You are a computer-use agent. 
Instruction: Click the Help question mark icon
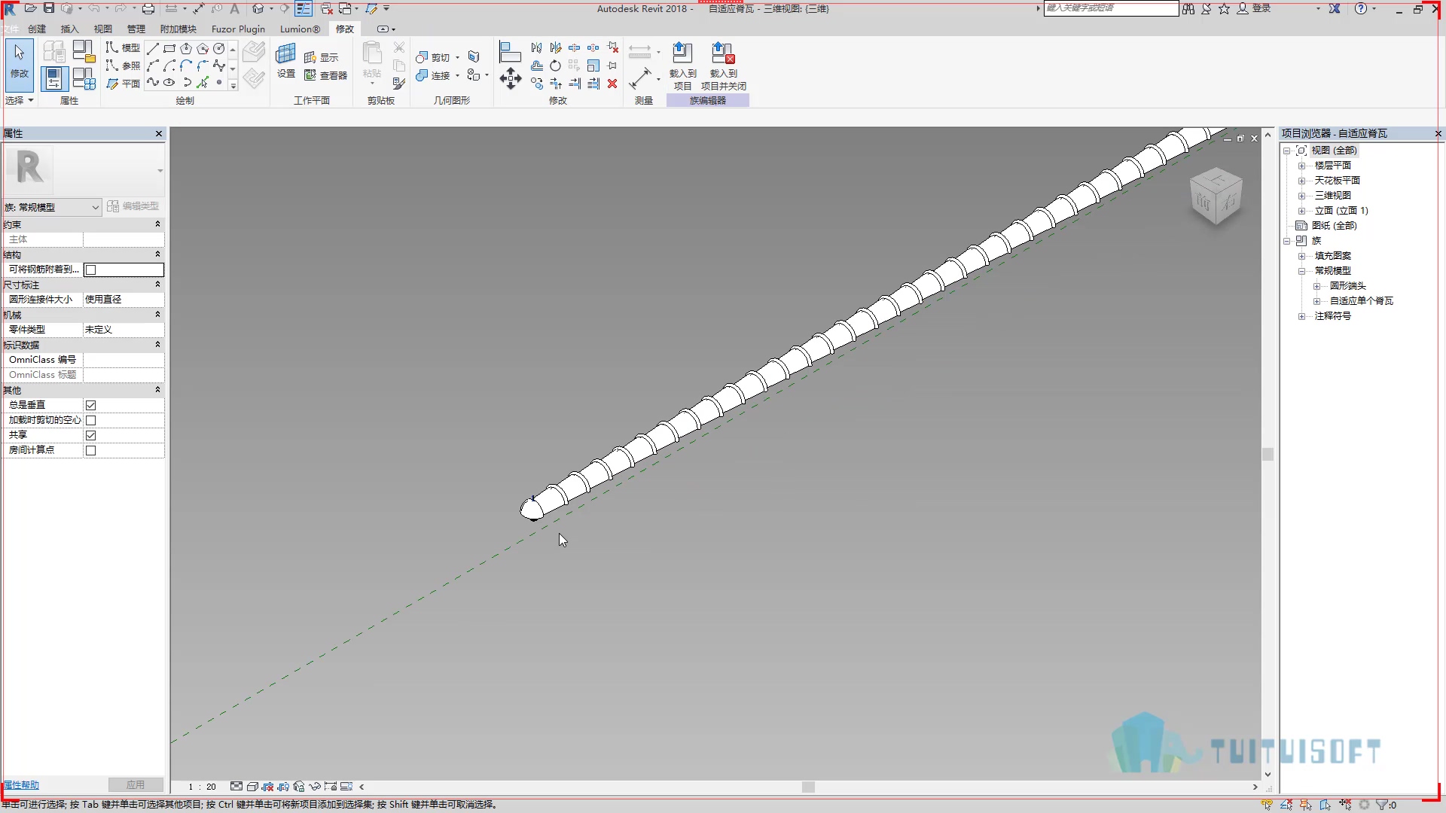point(1360,8)
